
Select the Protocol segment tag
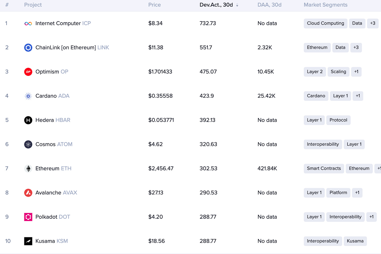[x=338, y=120]
